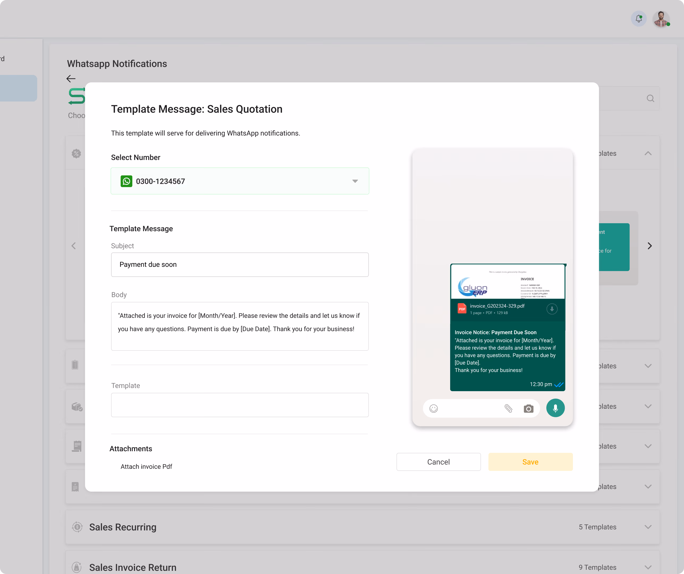The image size is (684, 574).
Task: Cancel the template message dialog
Action: click(438, 462)
